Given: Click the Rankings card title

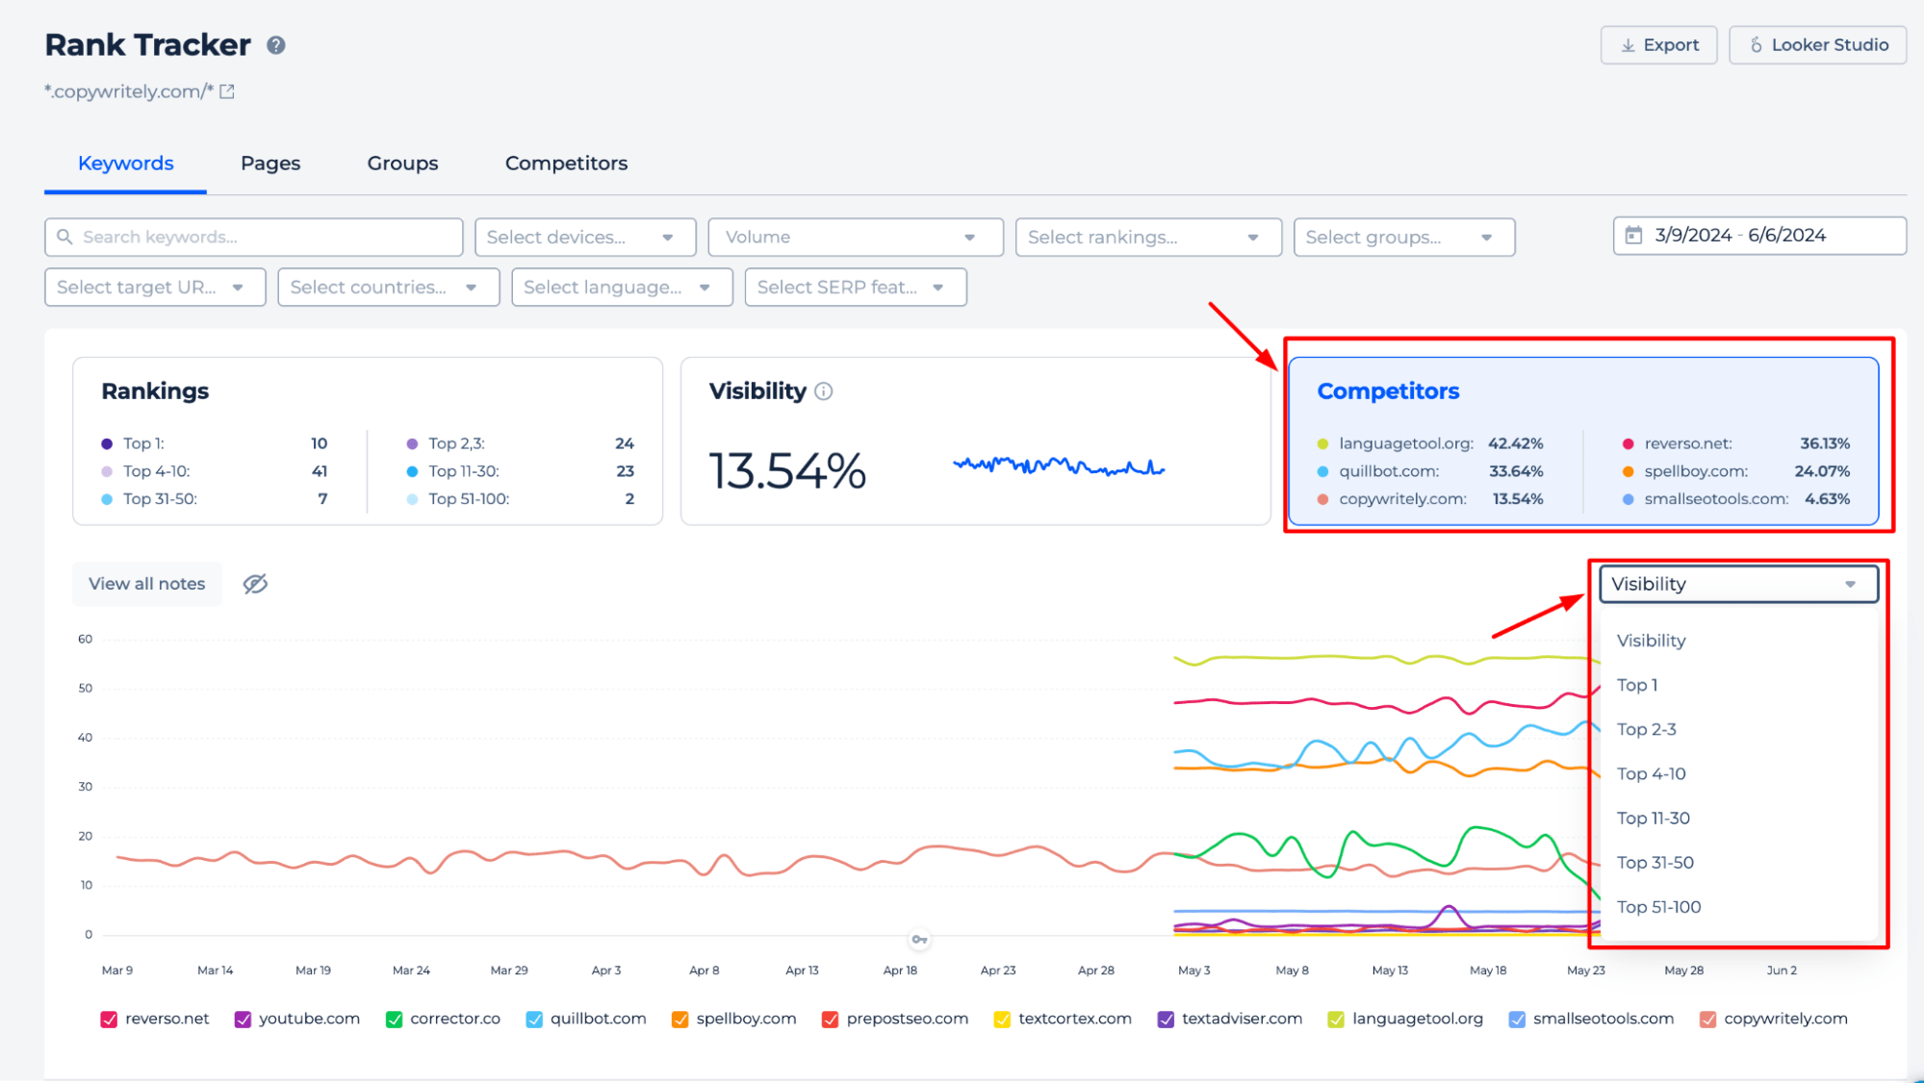Looking at the screenshot, I should click(x=155, y=391).
